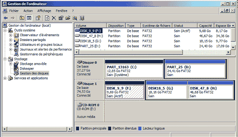Expand Observateur d'événements node

(x=11, y=35)
